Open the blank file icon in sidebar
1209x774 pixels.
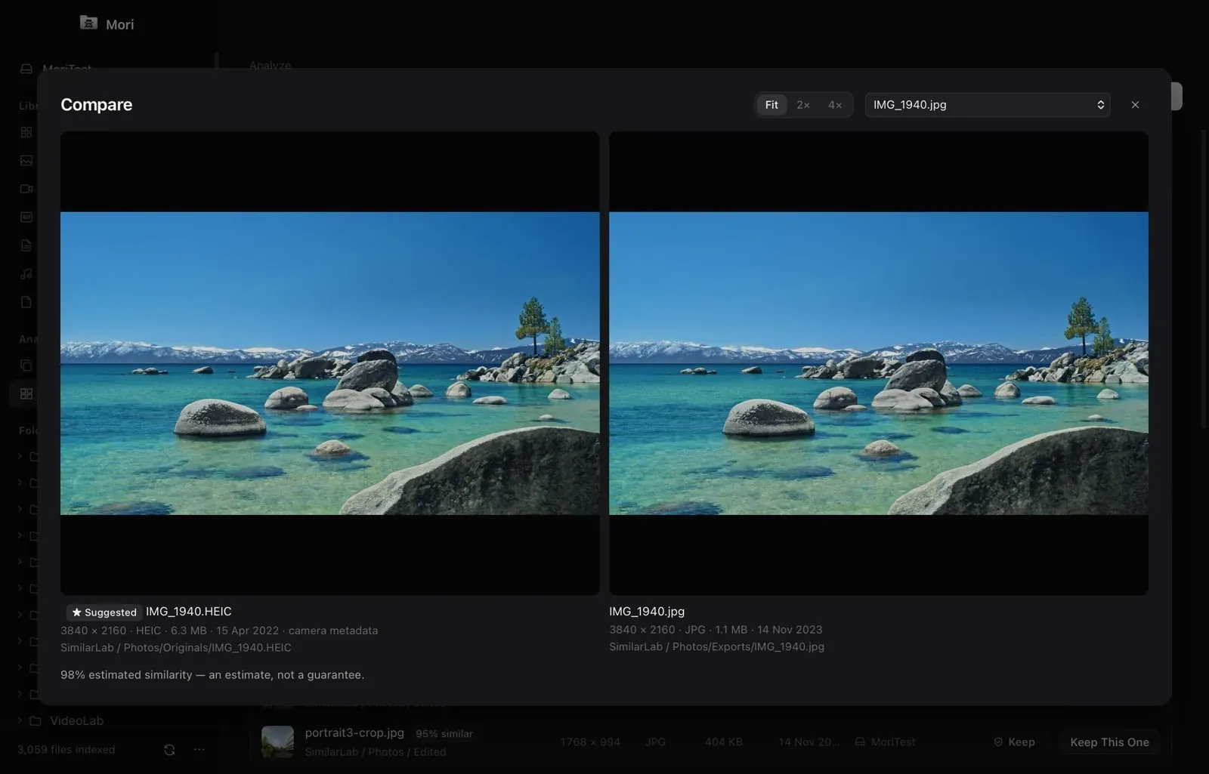[x=26, y=302]
